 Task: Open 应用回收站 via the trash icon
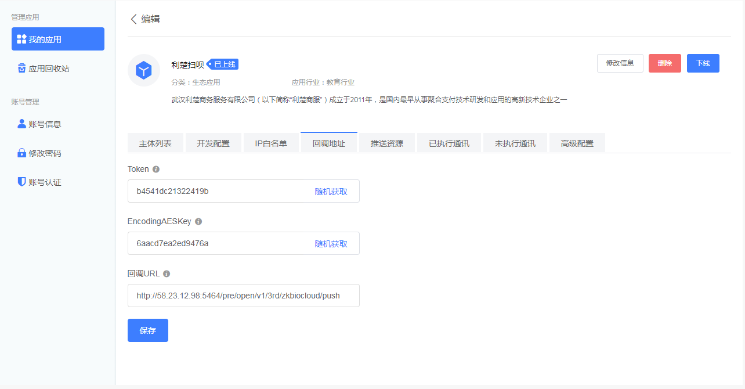[21, 68]
